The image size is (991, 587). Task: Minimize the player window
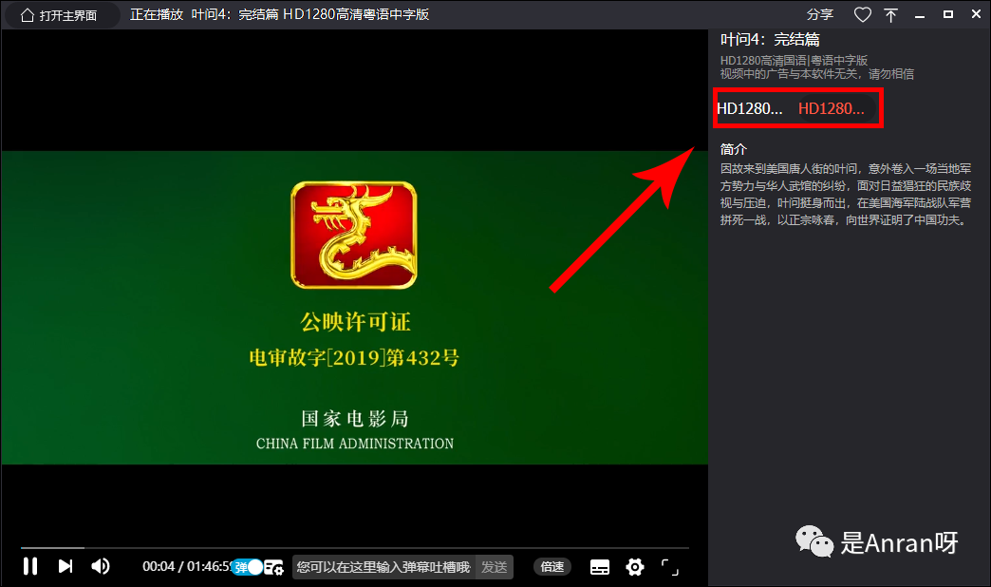[x=920, y=15]
